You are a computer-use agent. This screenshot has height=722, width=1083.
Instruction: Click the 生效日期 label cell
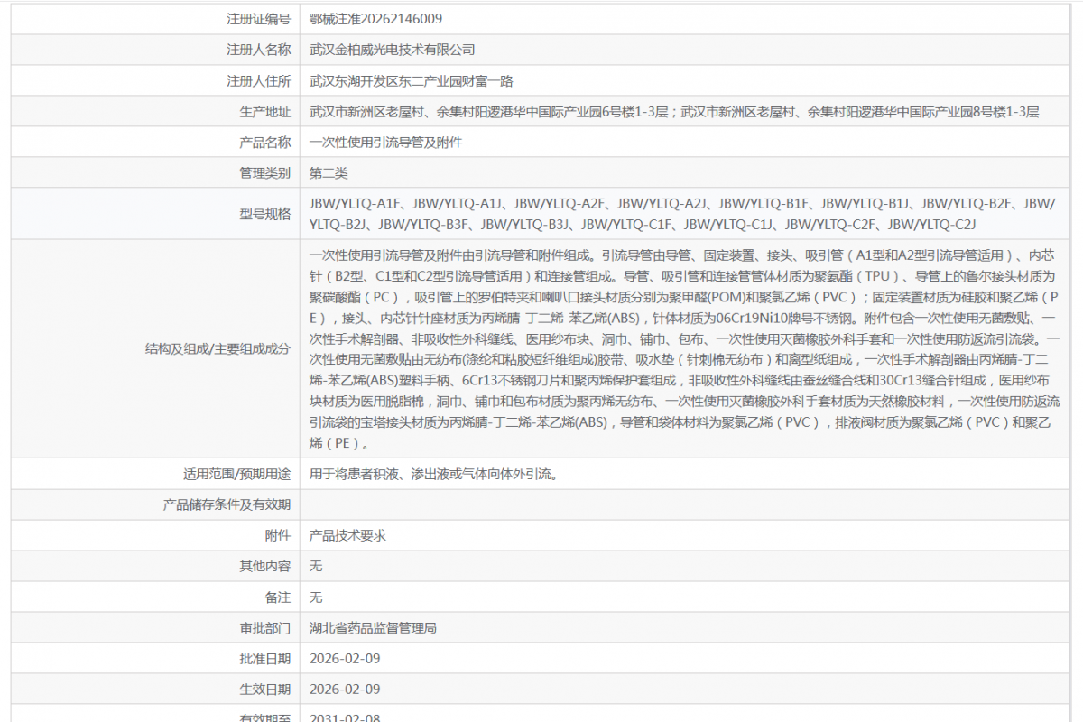click(x=155, y=690)
